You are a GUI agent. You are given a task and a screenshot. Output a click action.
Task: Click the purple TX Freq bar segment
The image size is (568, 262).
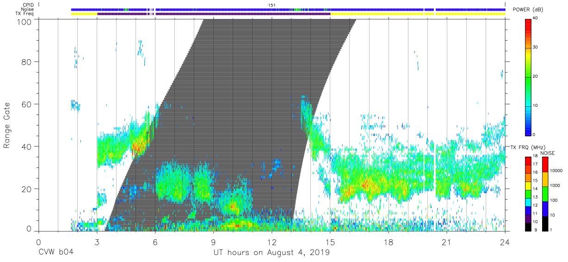[x=213, y=14]
